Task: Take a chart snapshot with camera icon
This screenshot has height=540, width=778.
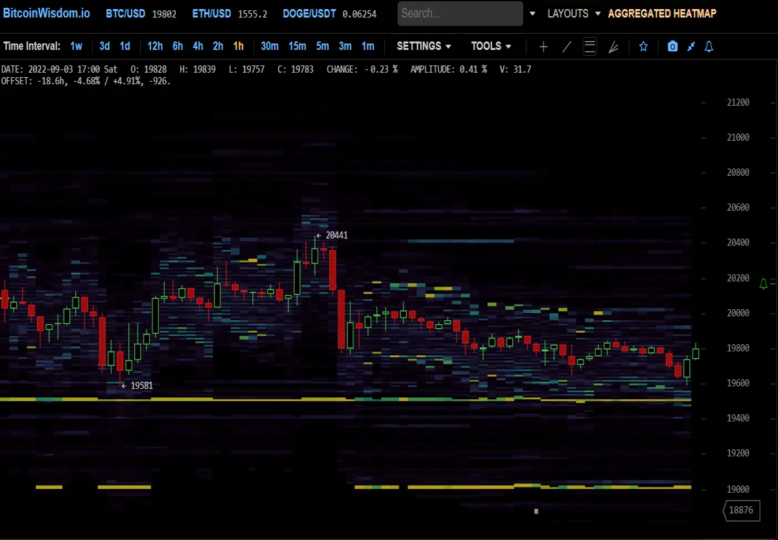Action: pos(673,47)
